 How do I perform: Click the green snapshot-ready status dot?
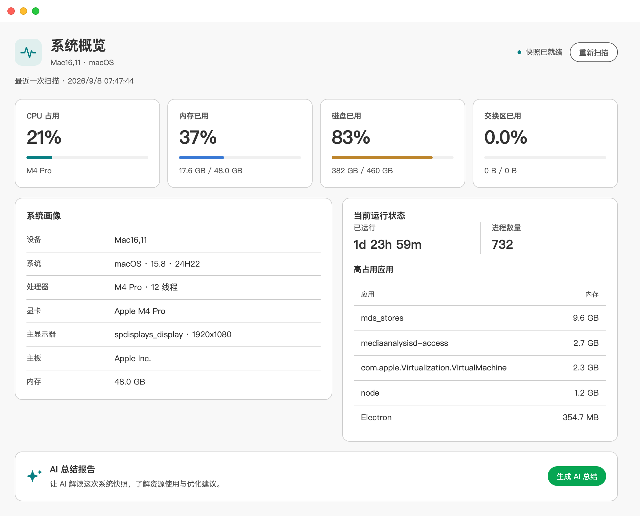point(519,52)
